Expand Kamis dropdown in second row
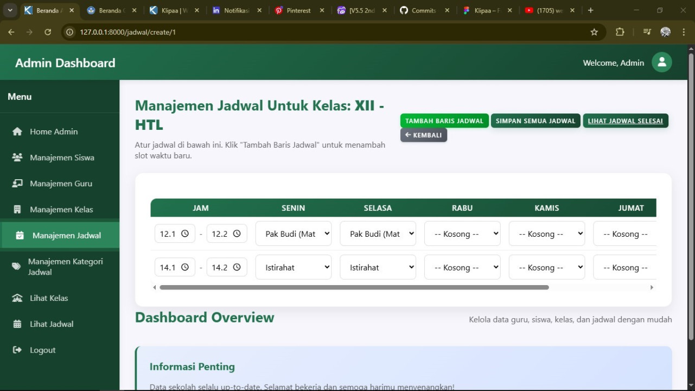 pos(546,267)
